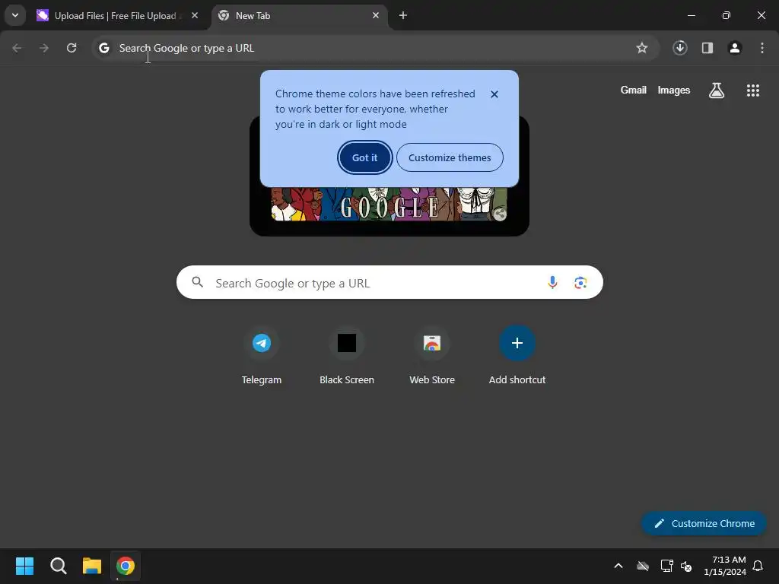
Task: Open the downloads icon in toolbar
Action: (679, 48)
